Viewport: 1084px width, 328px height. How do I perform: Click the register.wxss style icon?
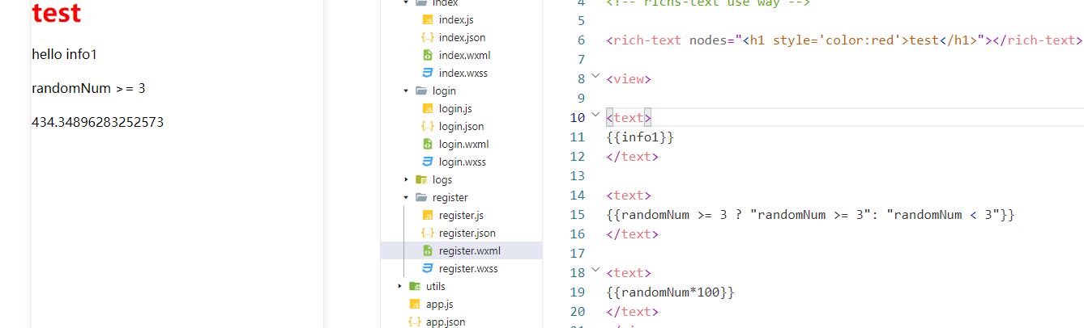(x=427, y=268)
